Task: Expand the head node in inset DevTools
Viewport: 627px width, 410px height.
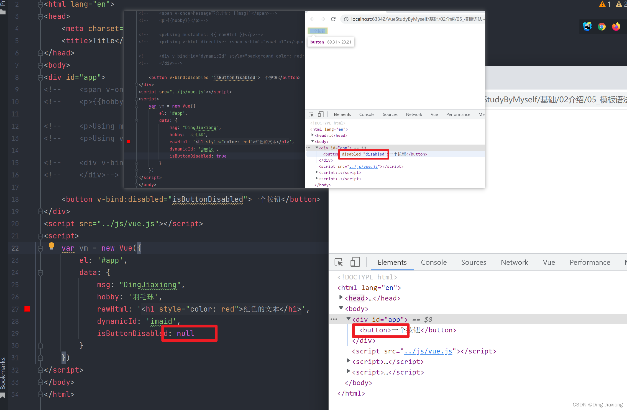Action: point(313,135)
